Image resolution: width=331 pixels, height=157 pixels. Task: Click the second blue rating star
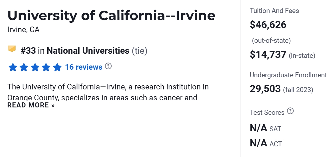[24, 68]
